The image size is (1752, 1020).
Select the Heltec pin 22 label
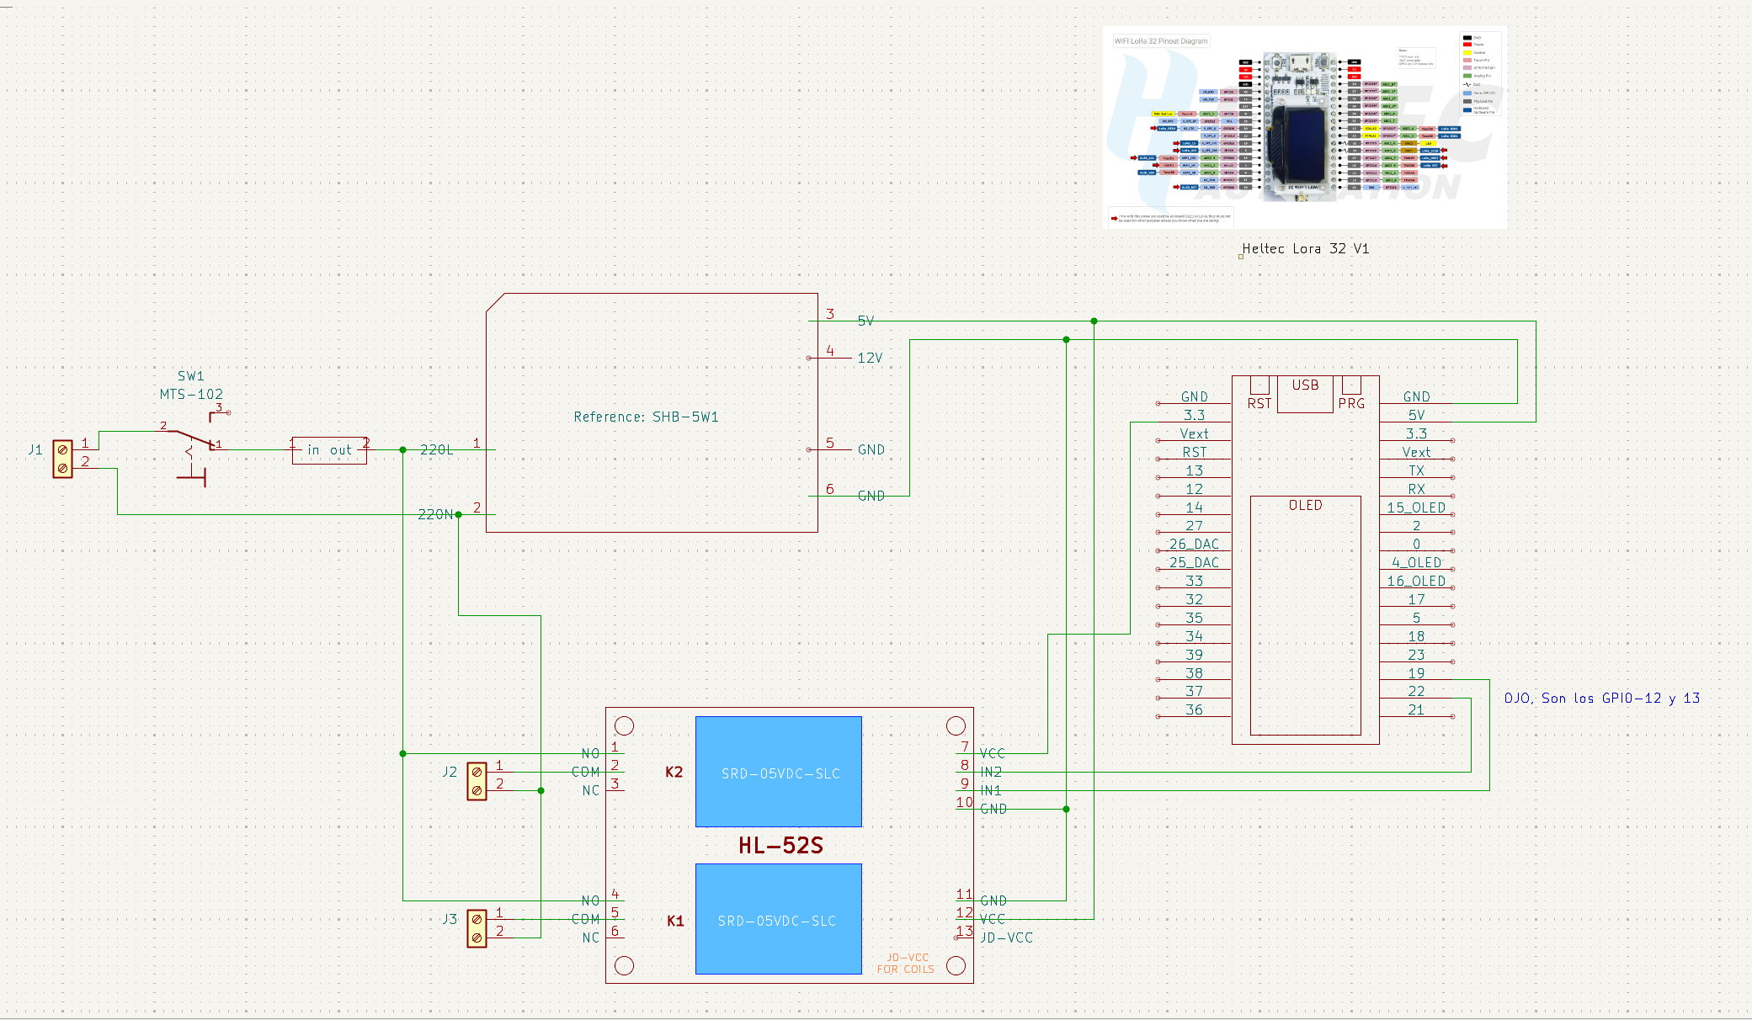click(1416, 691)
